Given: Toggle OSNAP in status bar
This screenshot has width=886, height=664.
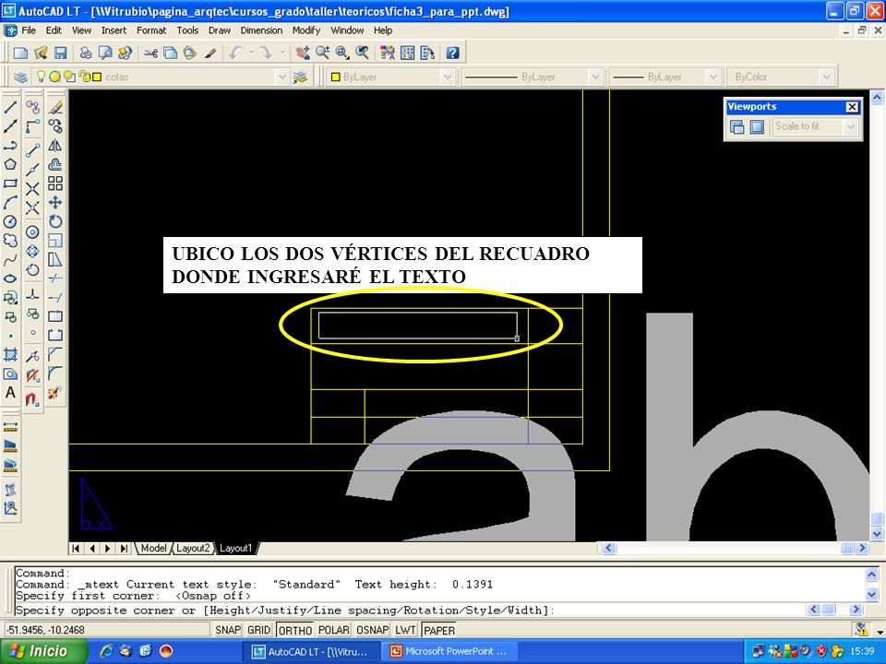Looking at the screenshot, I should click(x=372, y=630).
